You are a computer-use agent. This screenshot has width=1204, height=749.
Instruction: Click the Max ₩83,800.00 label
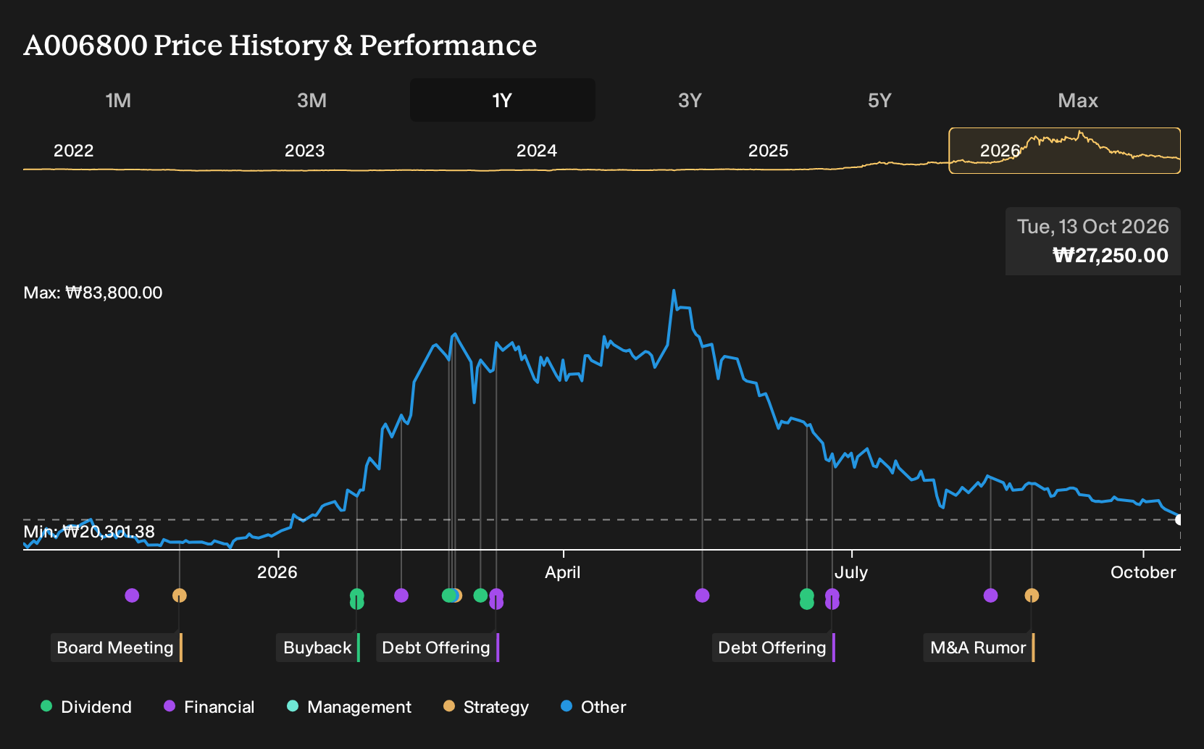click(x=93, y=293)
